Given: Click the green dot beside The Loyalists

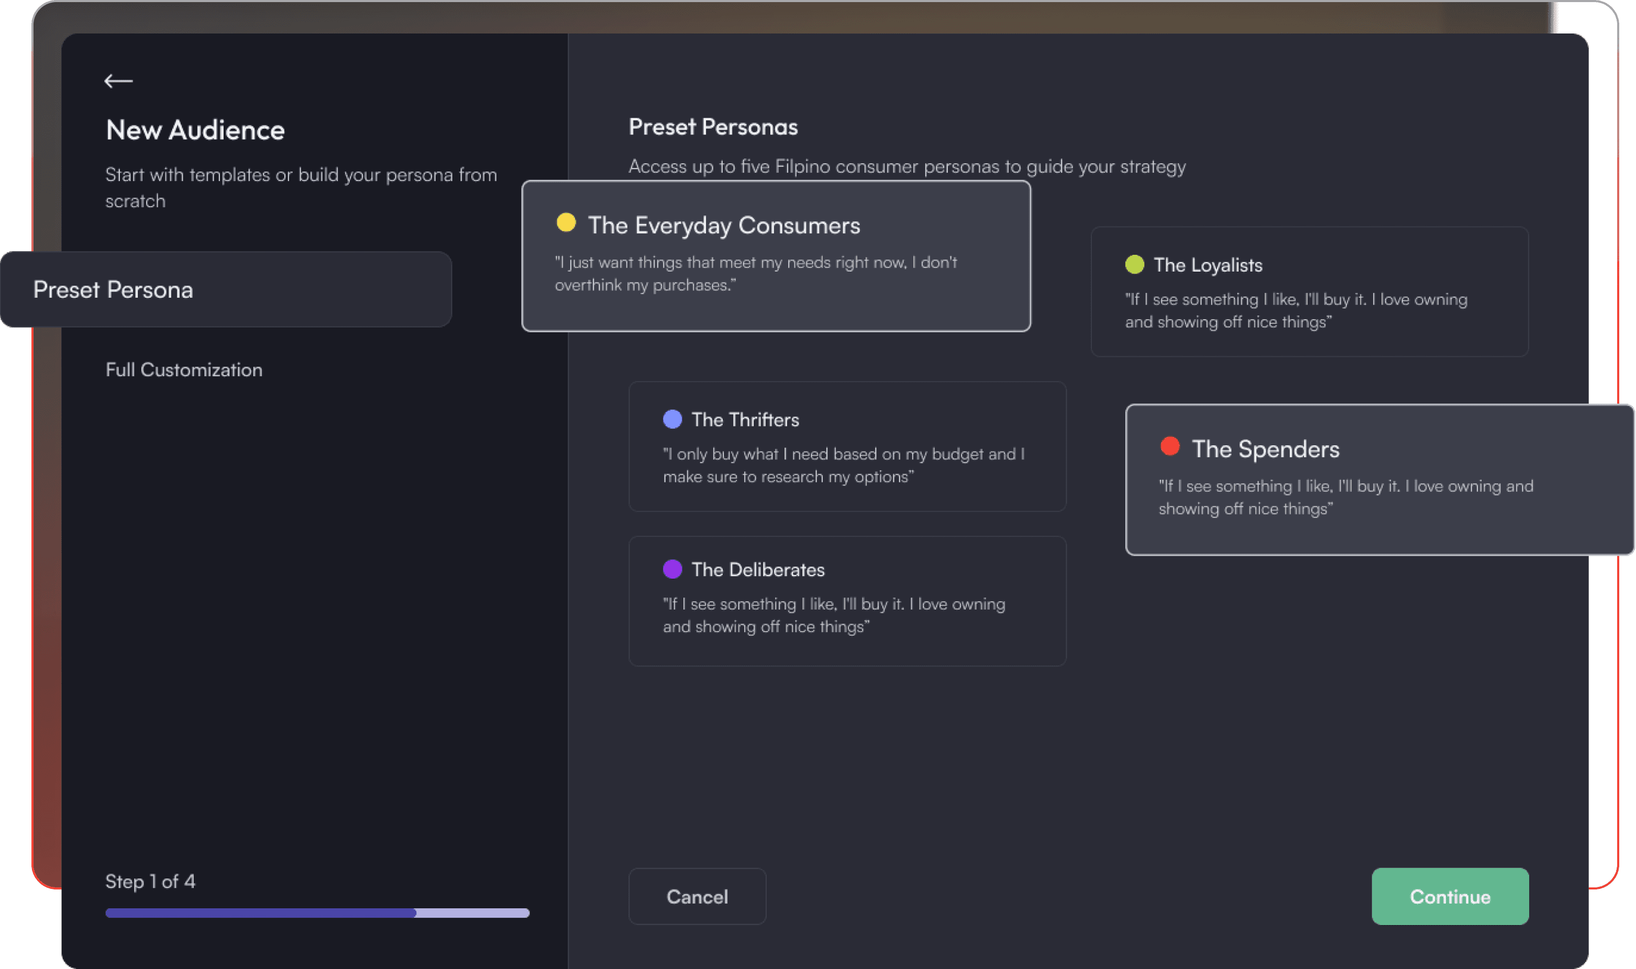Looking at the screenshot, I should pos(1135,264).
